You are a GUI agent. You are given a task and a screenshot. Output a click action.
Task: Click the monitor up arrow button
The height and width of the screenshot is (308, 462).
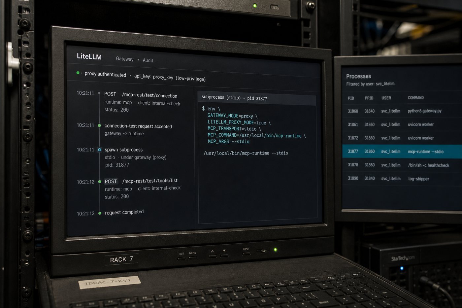[213, 256]
